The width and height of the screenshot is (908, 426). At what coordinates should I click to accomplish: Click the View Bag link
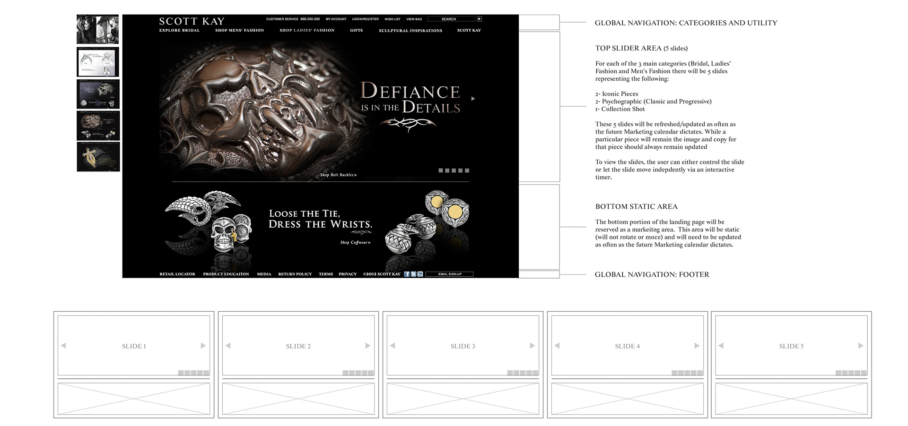414,19
